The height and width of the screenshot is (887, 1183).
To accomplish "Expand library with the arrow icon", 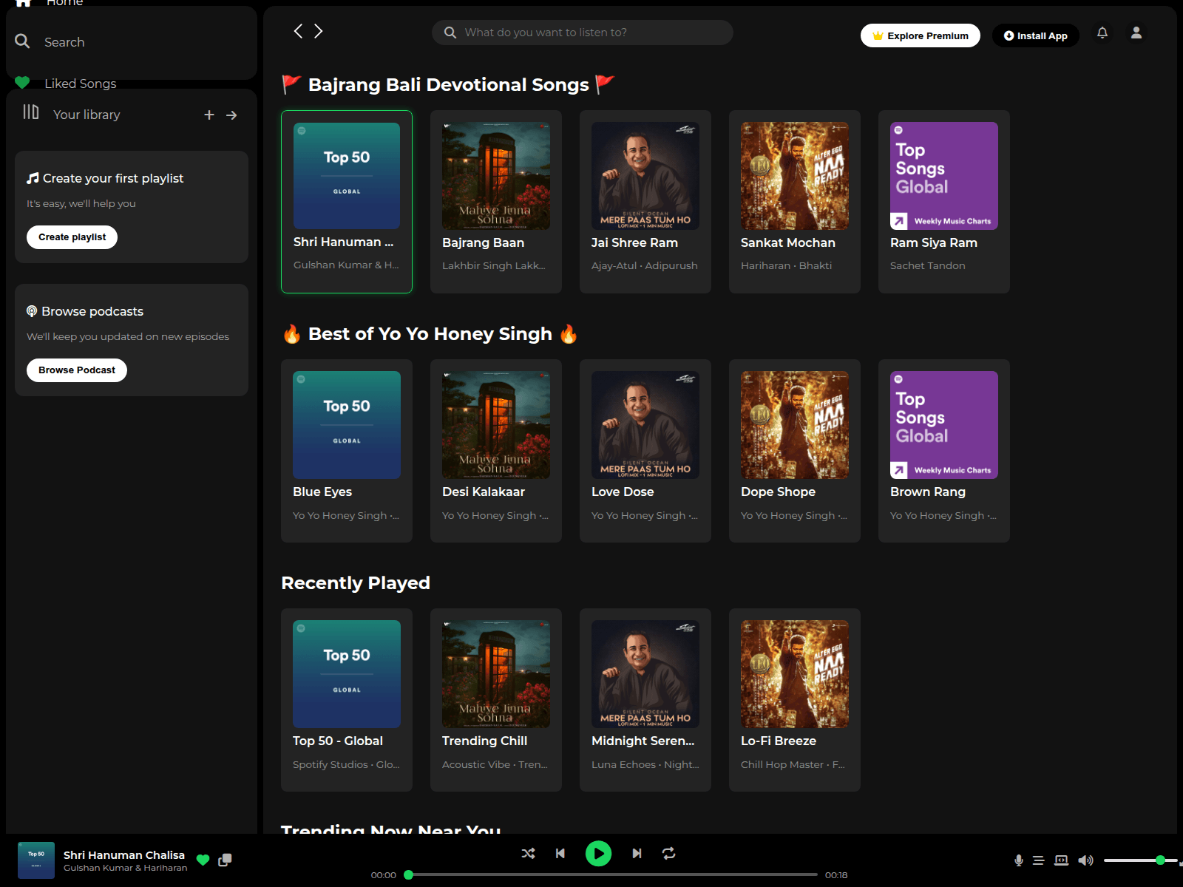I will tap(231, 115).
